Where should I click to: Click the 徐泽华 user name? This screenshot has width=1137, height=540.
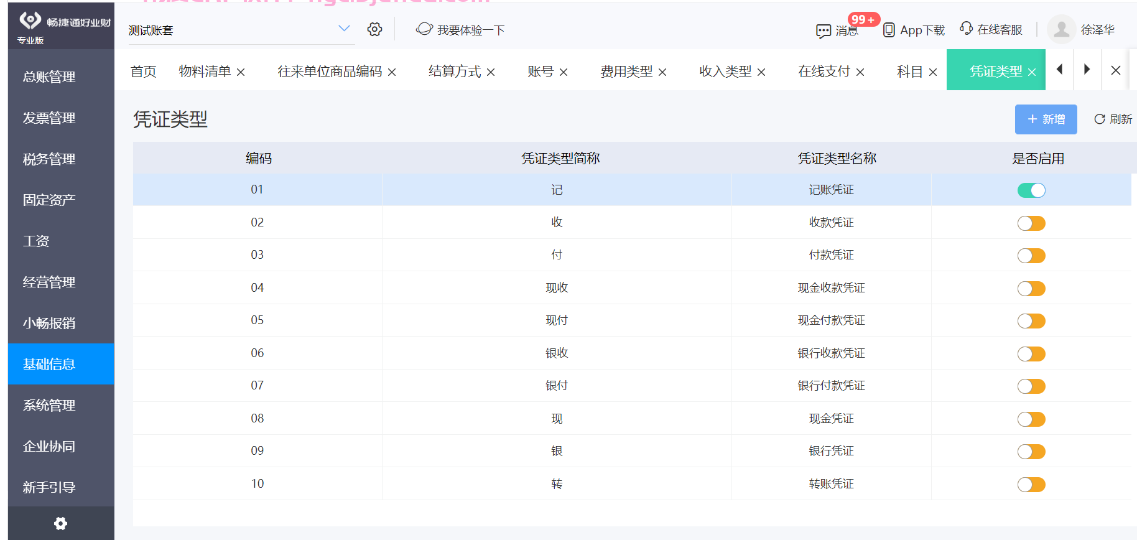point(1098,29)
